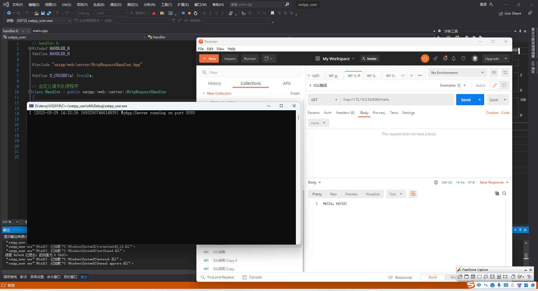Click the orange sync icon in Postman header
Viewport: 538px width, 291px height.
(x=425, y=58)
